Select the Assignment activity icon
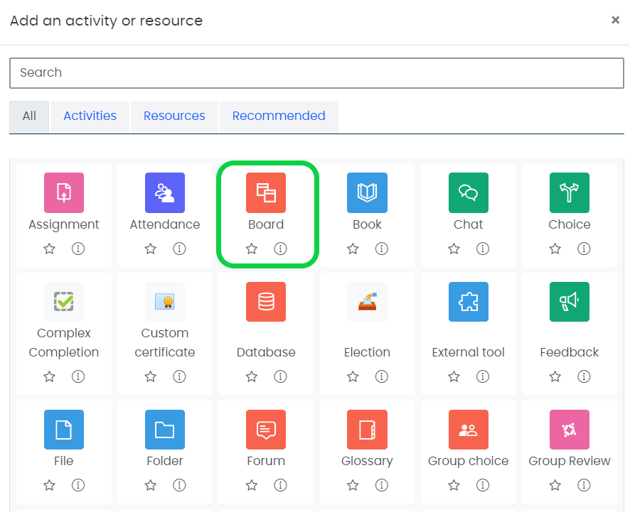This screenshot has width=630, height=512. [64, 192]
